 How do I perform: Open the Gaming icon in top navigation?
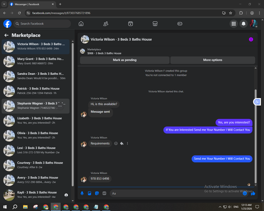[180, 24]
